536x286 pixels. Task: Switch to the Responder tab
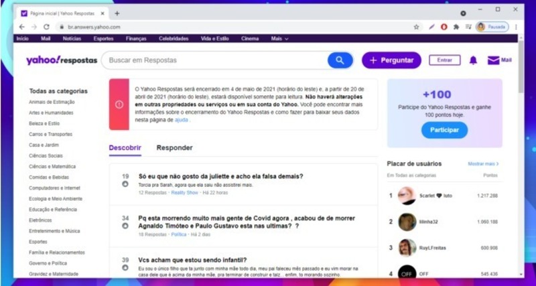[174, 147]
